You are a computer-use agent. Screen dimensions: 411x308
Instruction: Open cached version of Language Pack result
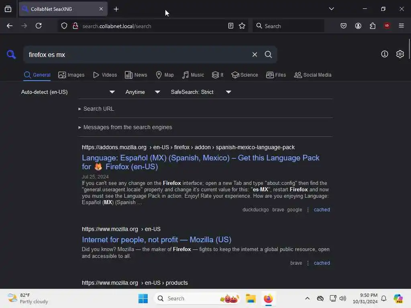[322, 209]
